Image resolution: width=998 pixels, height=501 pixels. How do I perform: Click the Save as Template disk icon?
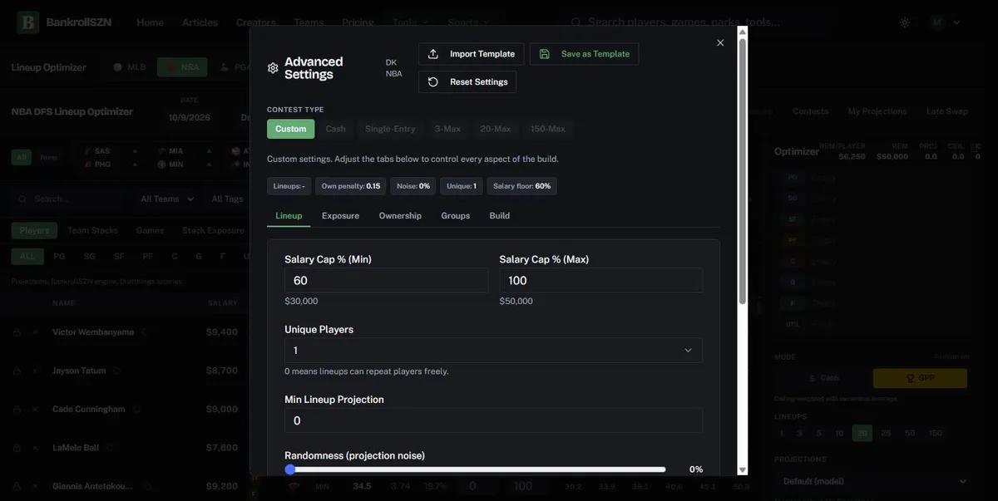545,54
